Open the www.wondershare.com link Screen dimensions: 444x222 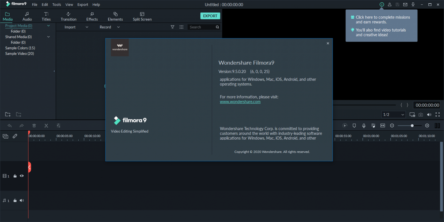point(240,102)
